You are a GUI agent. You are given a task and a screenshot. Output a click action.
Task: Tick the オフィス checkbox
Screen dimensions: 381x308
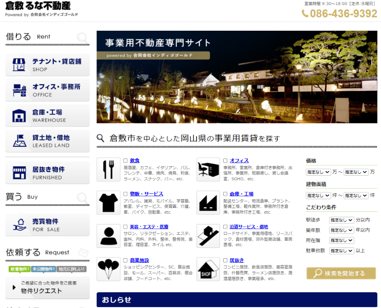[x=225, y=161]
